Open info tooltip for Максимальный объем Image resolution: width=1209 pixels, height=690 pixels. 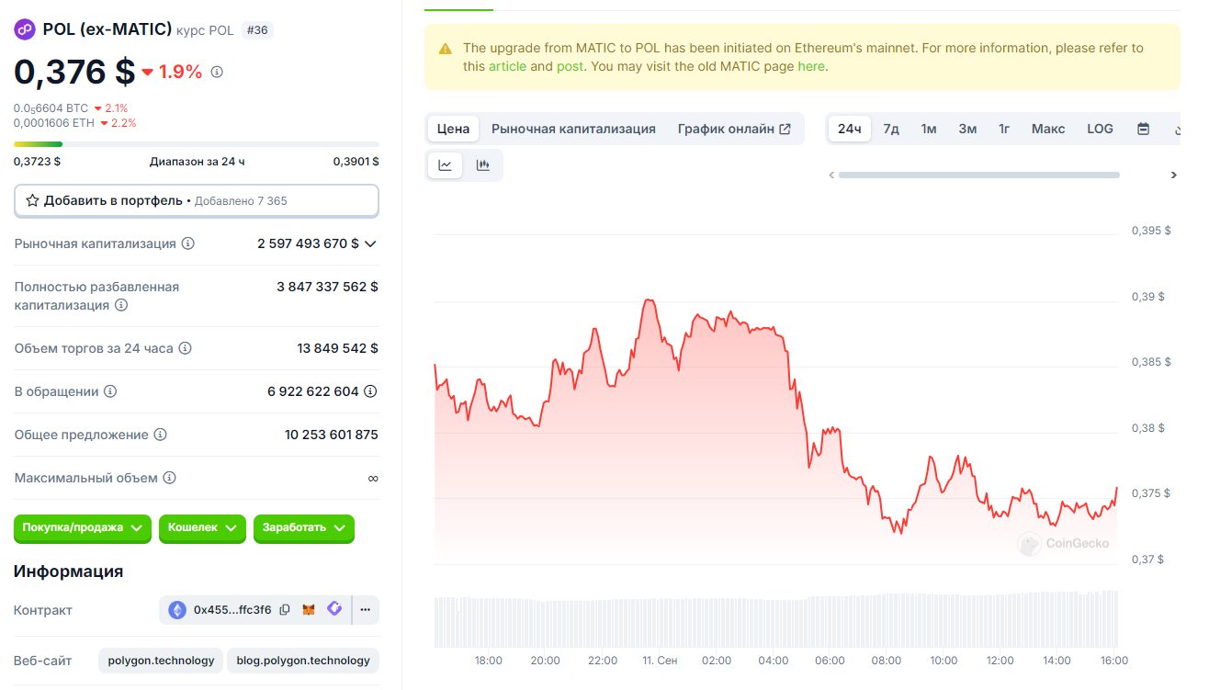pyautogui.click(x=169, y=478)
